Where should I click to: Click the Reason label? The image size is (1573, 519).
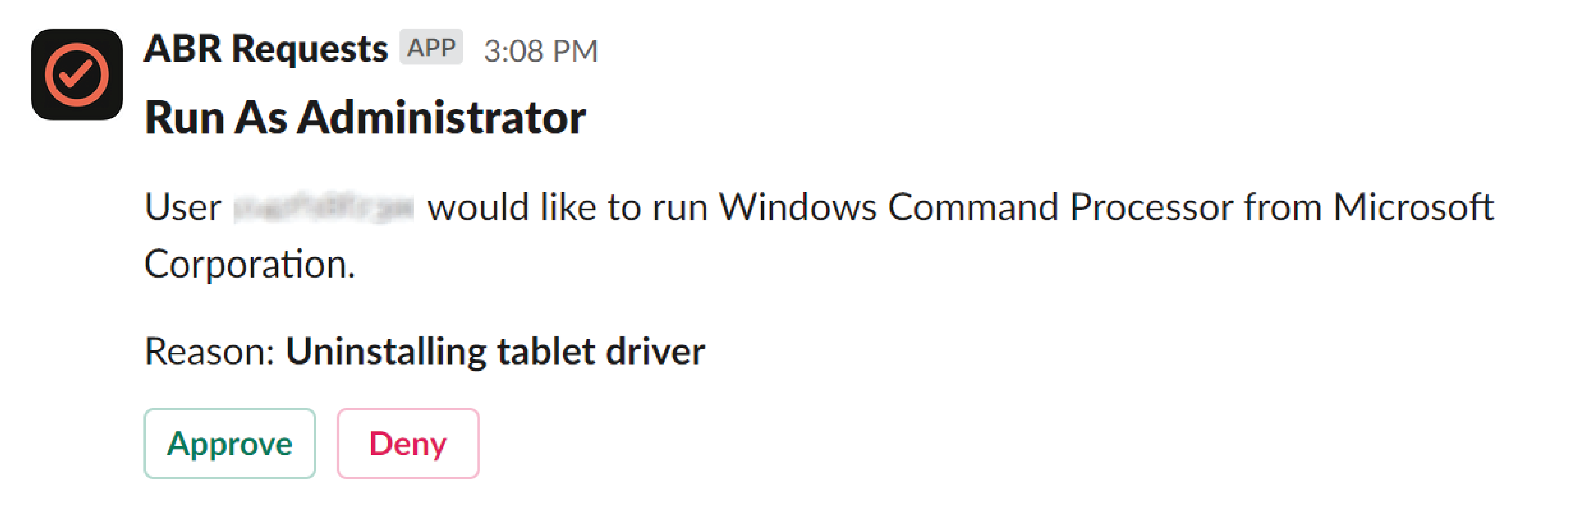209,352
